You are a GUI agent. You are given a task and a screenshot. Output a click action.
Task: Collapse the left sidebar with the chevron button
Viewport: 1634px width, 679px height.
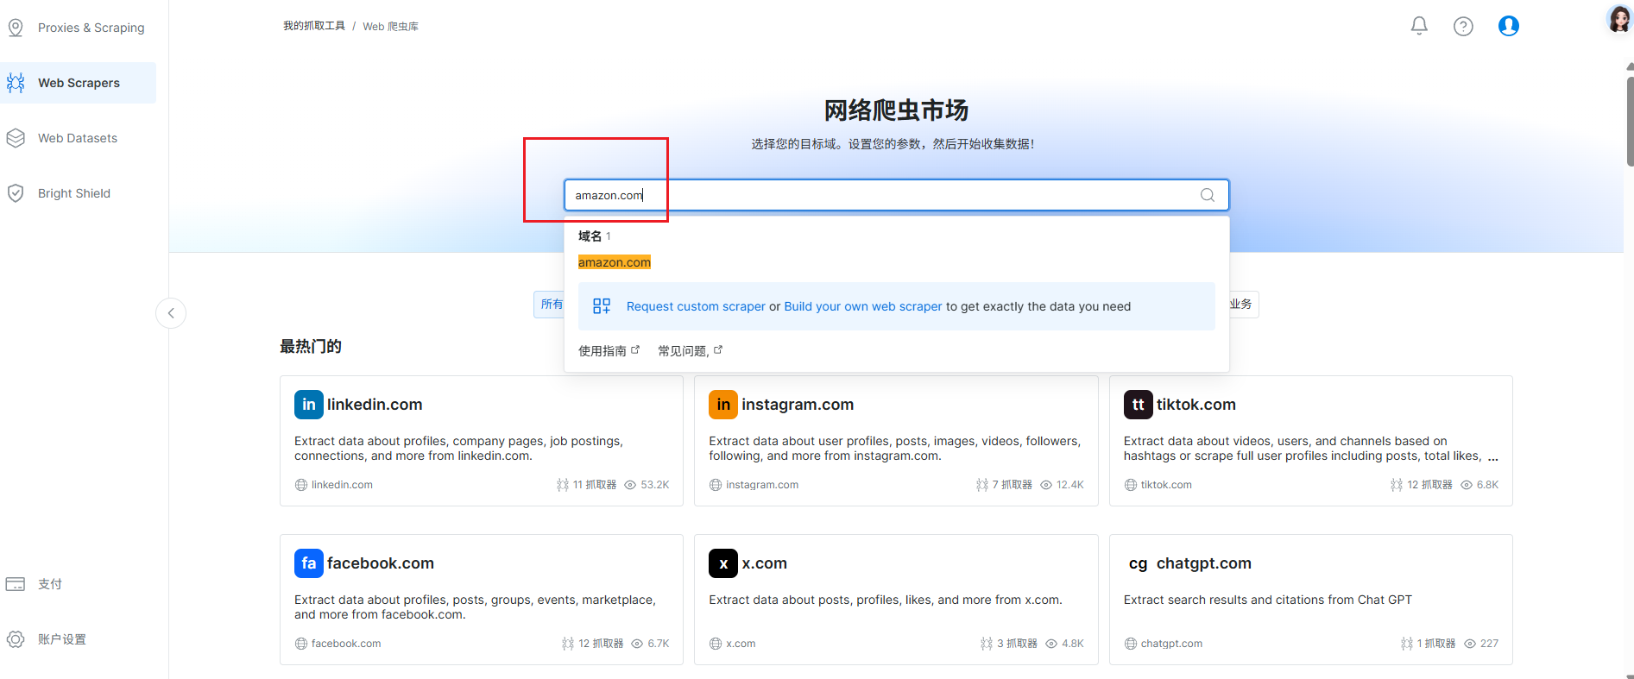coord(171,313)
